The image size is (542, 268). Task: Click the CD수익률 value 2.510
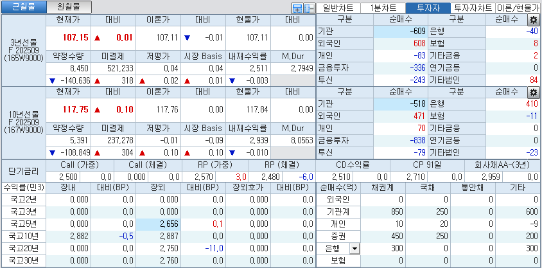coord(341,177)
